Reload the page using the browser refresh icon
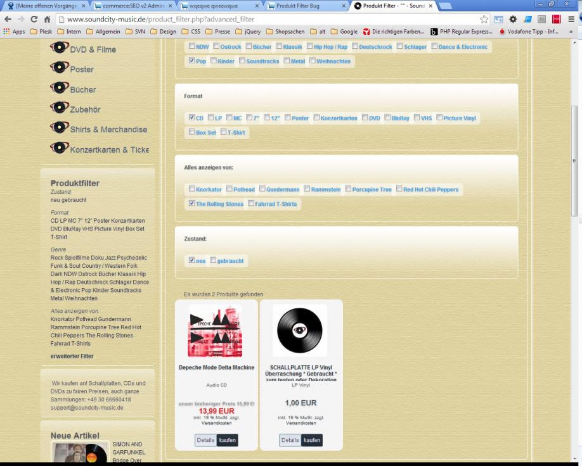The height and width of the screenshot is (466, 582). tap(33, 20)
